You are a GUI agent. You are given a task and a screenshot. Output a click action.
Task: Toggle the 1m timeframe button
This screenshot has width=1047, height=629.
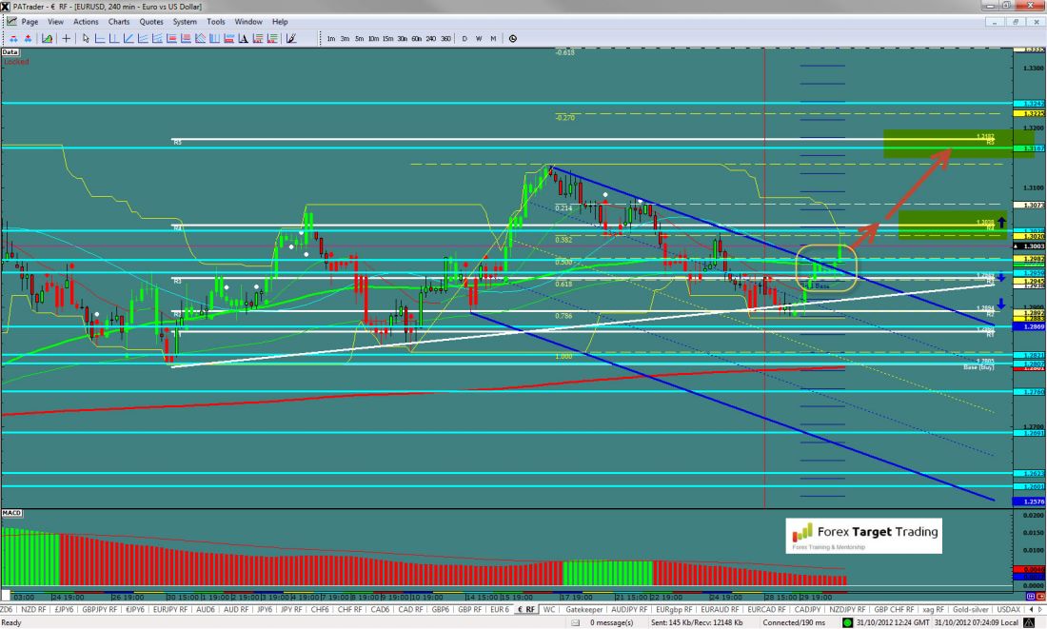tap(330, 39)
